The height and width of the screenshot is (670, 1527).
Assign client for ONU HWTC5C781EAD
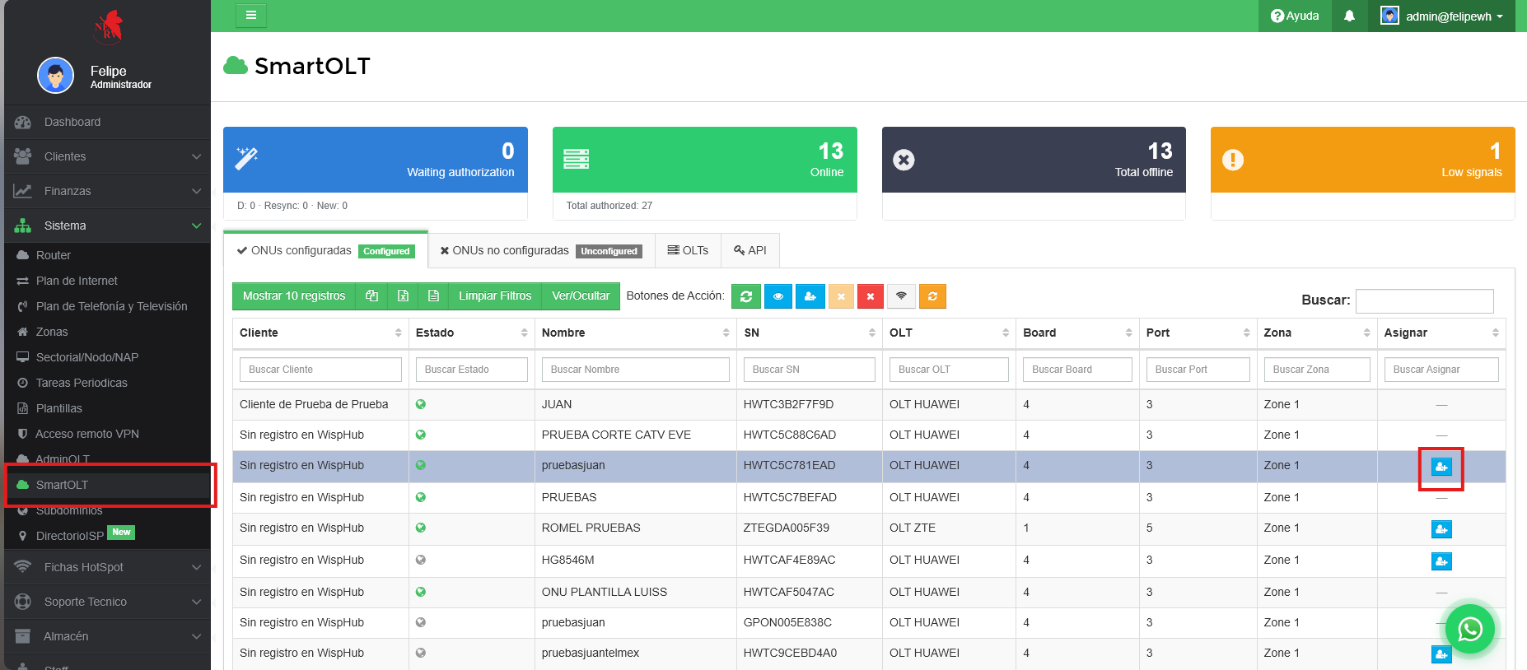[1441, 467]
